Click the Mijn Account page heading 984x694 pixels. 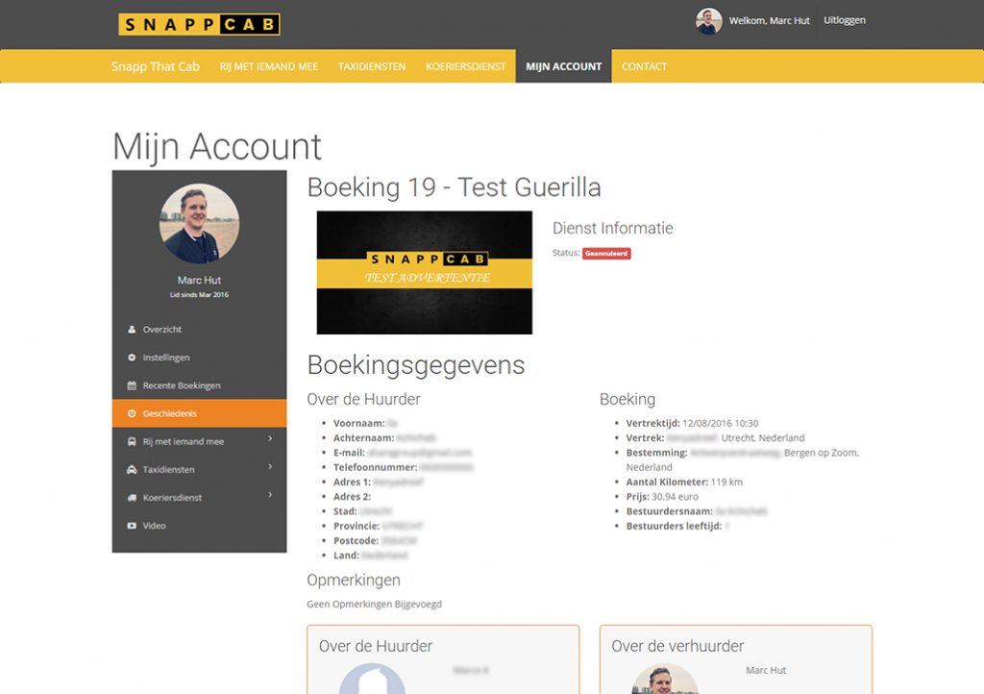[x=216, y=147]
